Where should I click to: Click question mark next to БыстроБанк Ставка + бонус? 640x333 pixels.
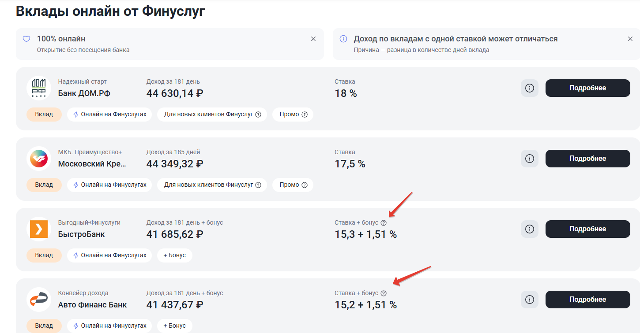point(384,223)
